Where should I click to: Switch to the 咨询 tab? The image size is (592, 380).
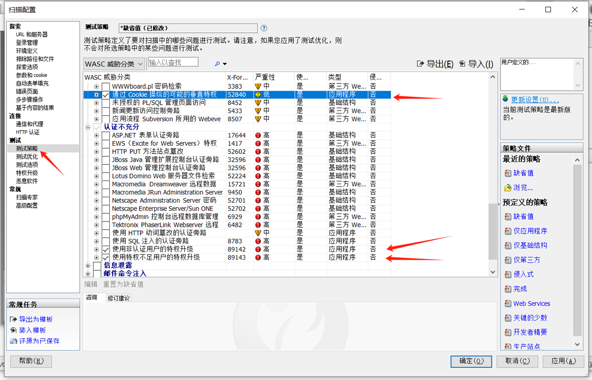pos(92,298)
